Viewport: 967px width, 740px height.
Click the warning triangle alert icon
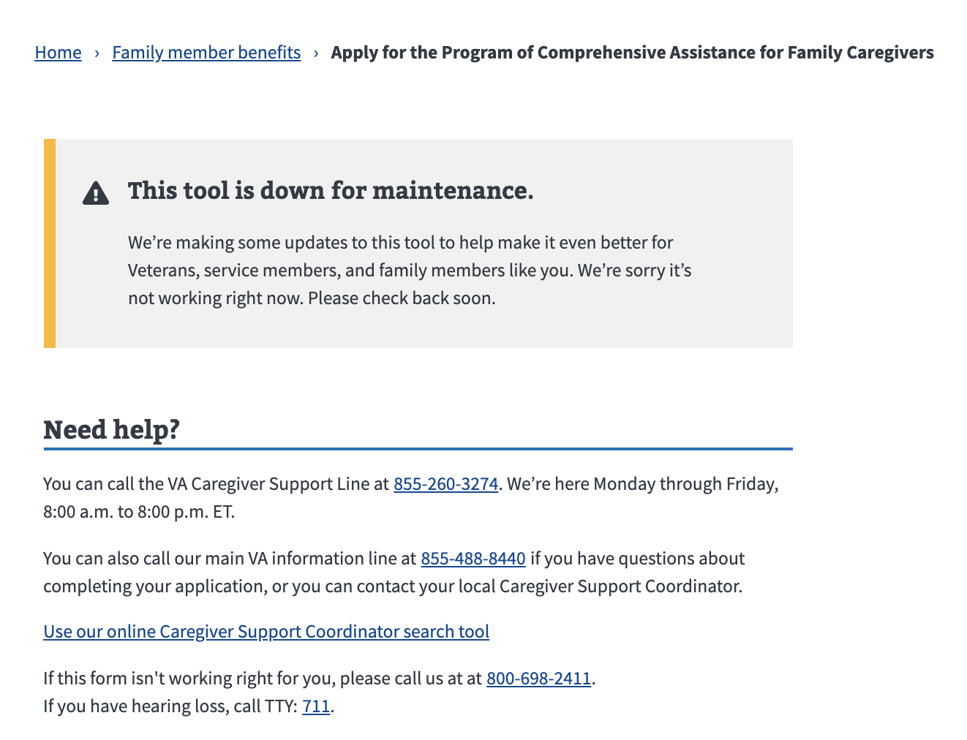pyautogui.click(x=95, y=194)
